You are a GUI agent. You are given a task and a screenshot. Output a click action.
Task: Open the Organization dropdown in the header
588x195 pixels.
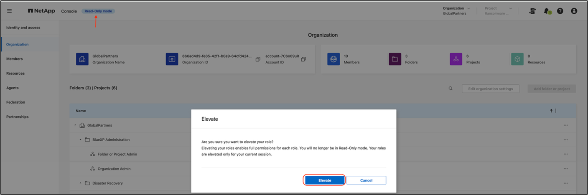(456, 11)
